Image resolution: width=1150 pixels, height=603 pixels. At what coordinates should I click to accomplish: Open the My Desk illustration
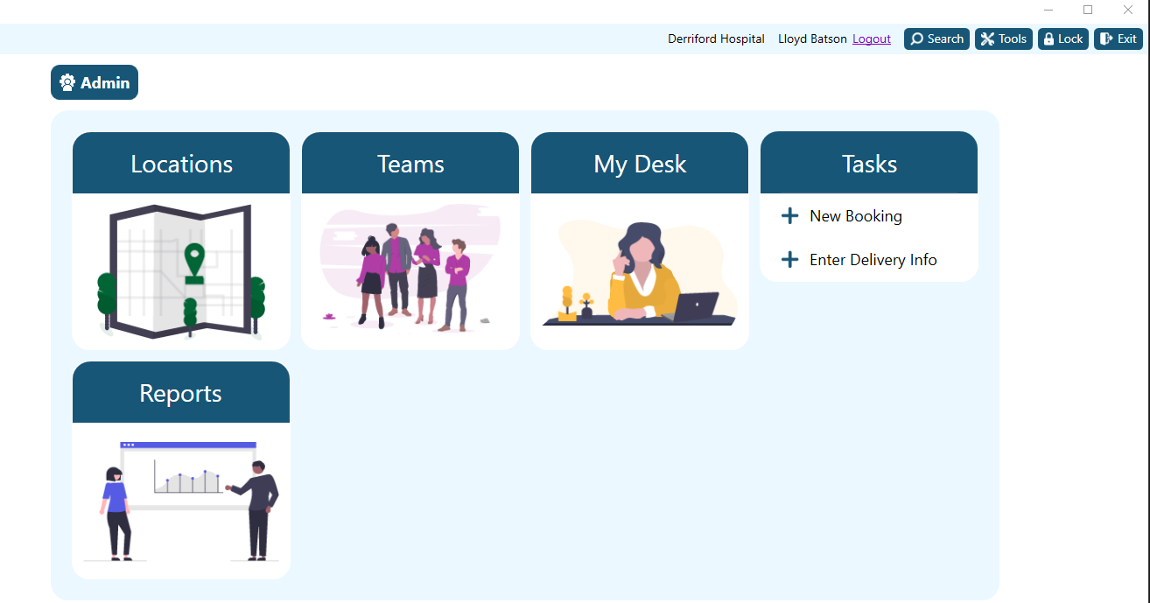(640, 271)
